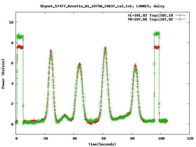The width and height of the screenshot is (196, 147).
Task: Click the red XL legend line sample
Action: click(180, 15)
